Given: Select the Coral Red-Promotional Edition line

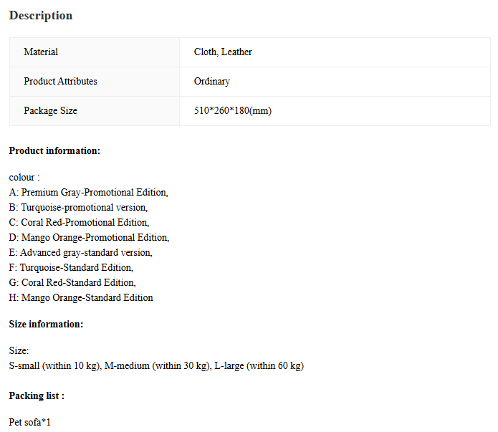Looking at the screenshot, I should (79, 222).
